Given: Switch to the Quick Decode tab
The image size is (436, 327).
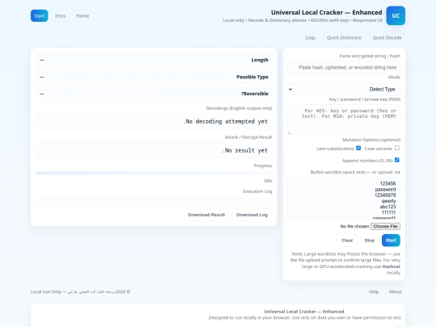Looking at the screenshot, I should [387, 37].
